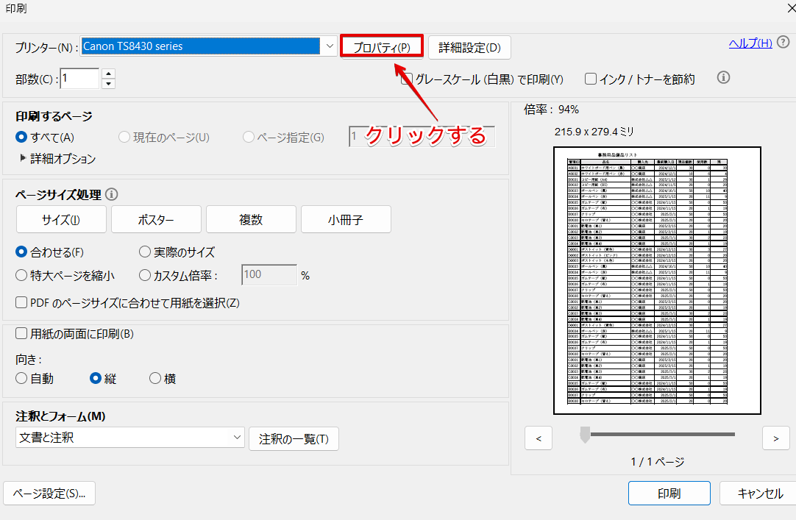The width and height of the screenshot is (796, 520).
Task: Open the 文書と注釈 dropdown
Action: coord(129,438)
